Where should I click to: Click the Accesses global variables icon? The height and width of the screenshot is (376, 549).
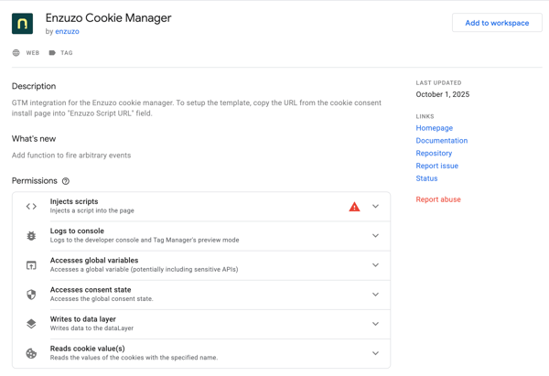coord(31,265)
